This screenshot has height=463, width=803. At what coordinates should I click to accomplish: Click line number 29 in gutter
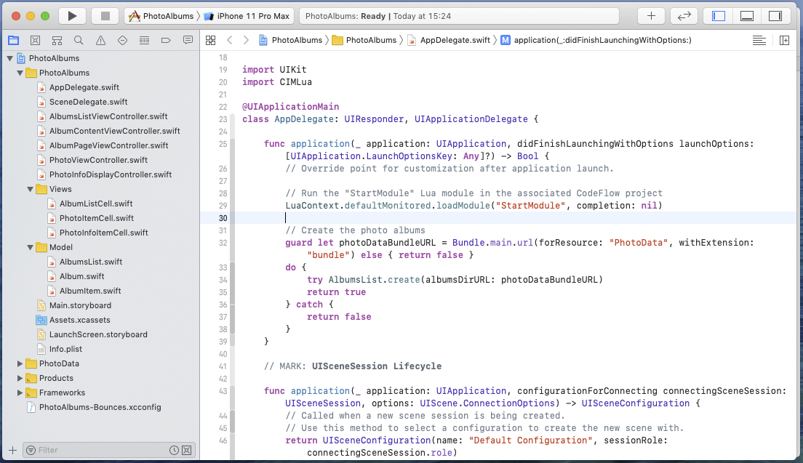coord(223,206)
